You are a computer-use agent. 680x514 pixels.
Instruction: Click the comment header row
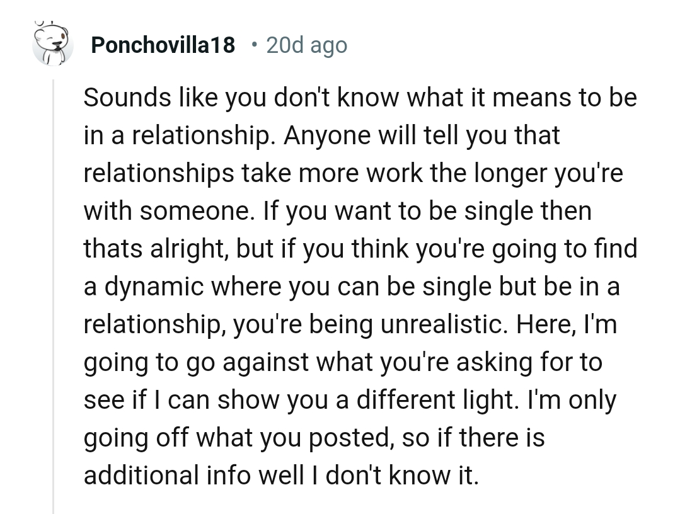(189, 45)
